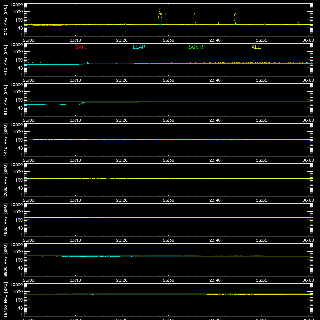The image size is (320, 320).
Task: Click the 10 y-axis label of 1415 MHz plot
Action: (20, 148)
